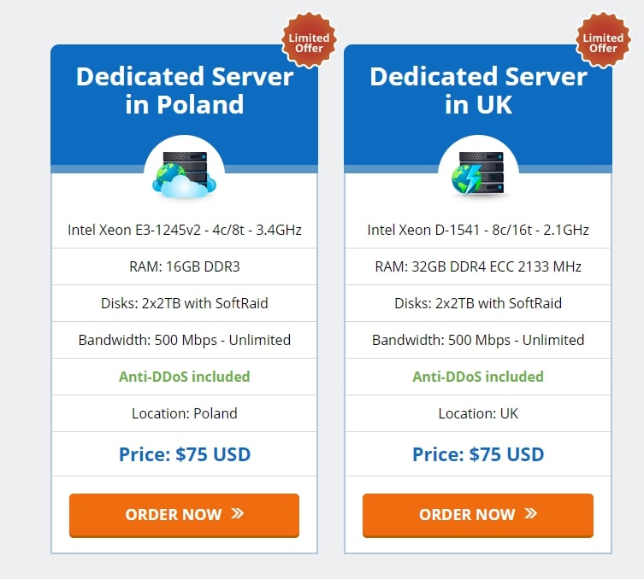Click the Poland server cloud globe icon

coord(185,175)
